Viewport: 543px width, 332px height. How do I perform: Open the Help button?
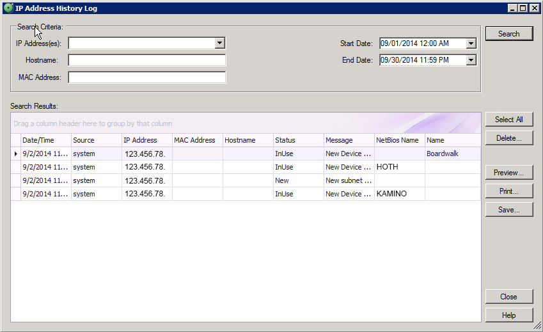[508, 315]
